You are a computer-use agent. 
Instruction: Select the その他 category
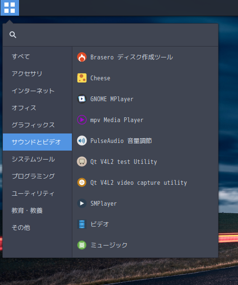[x=37, y=228]
